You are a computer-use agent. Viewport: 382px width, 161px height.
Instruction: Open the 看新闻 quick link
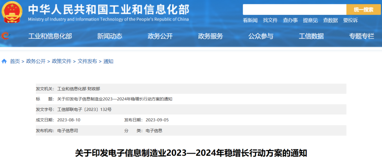(250, 20)
